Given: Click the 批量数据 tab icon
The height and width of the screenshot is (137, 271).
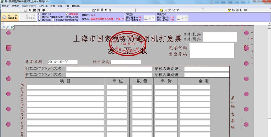Looking at the screenshot, I should [x=94, y=10].
